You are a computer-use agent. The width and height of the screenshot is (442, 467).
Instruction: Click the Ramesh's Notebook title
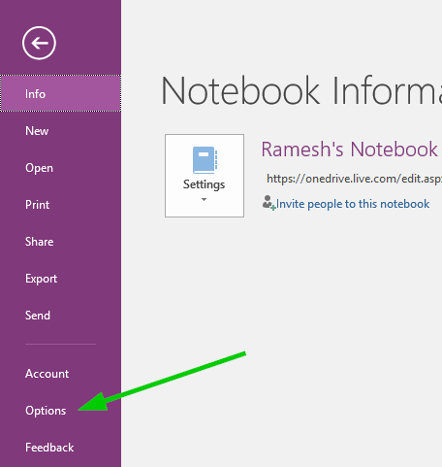tap(349, 150)
